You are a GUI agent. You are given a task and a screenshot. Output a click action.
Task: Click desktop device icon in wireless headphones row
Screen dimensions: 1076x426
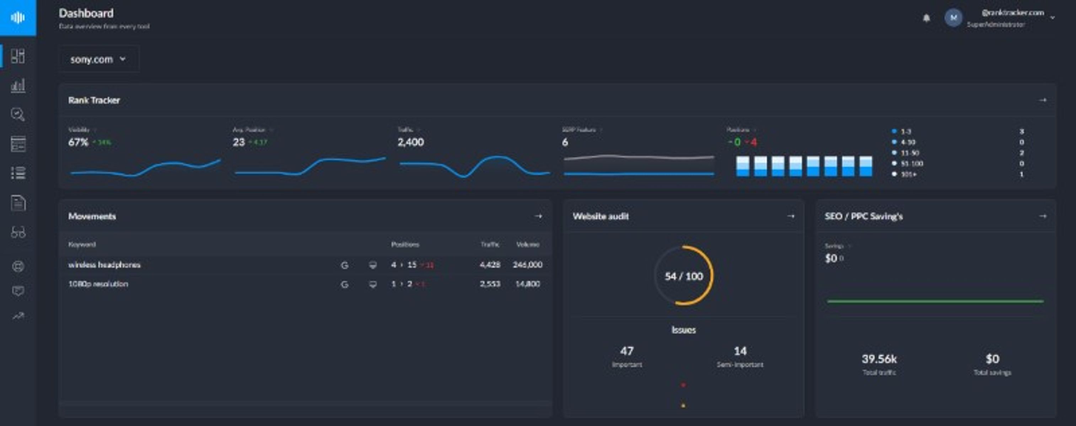click(373, 265)
